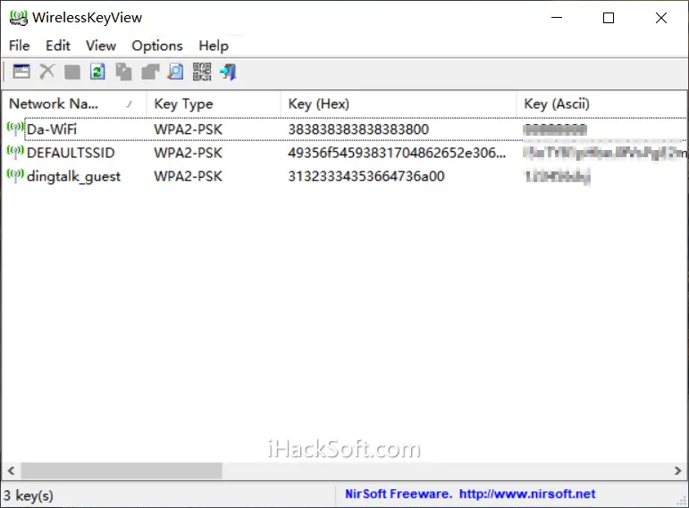
Task: Click WPA2-PSK key type of DEFAULTSSID
Action: tap(188, 153)
